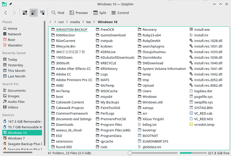Open 167.3 GiB Removable device
This screenshot has width=231, height=156.
(22, 122)
